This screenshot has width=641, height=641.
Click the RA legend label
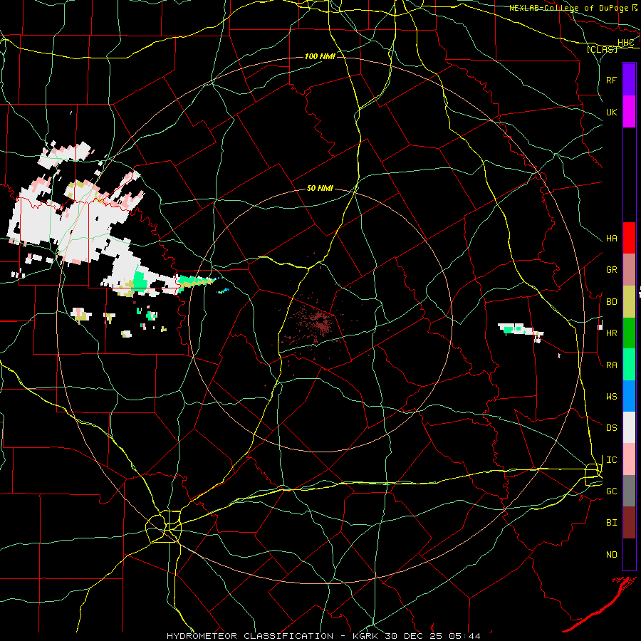point(611,365)
